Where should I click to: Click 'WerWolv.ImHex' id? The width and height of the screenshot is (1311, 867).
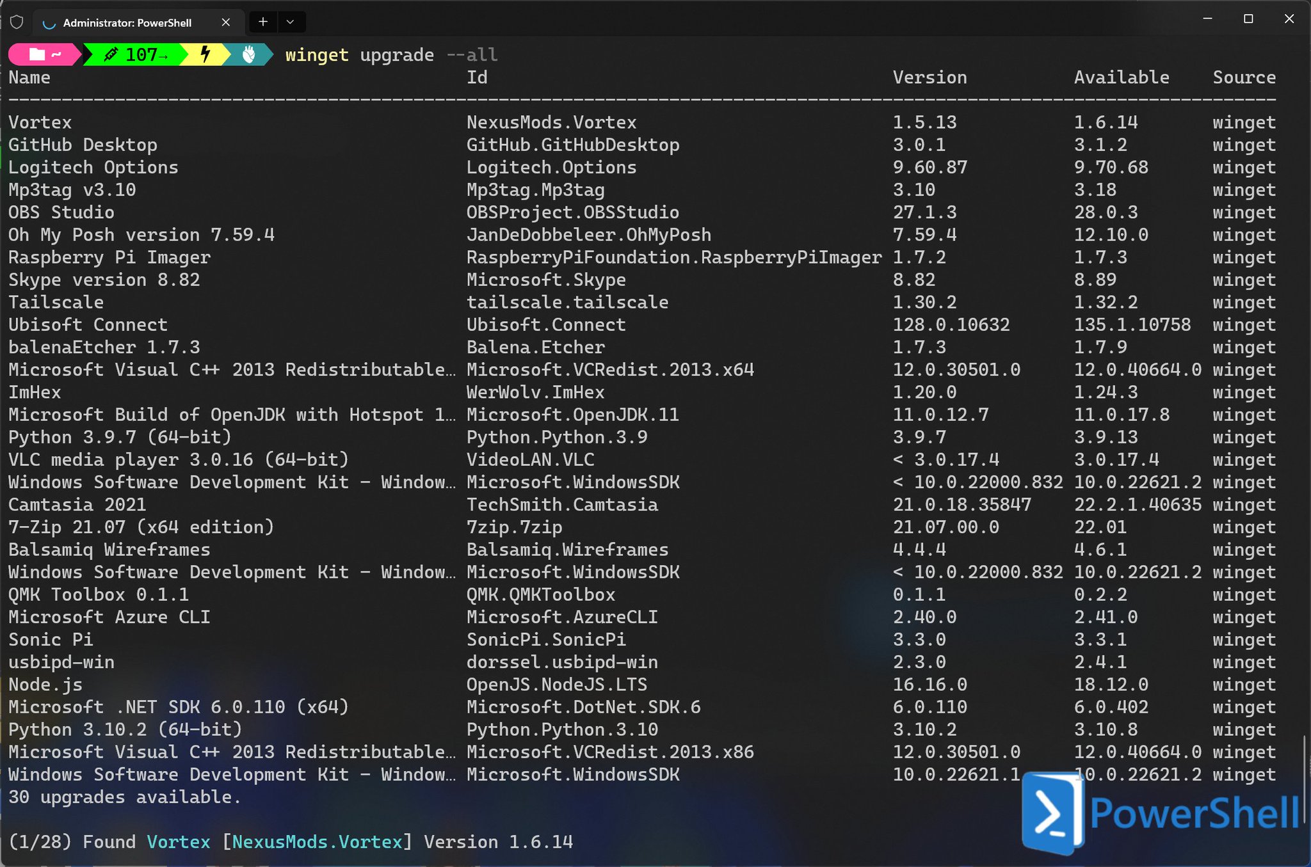pos(535,392)
